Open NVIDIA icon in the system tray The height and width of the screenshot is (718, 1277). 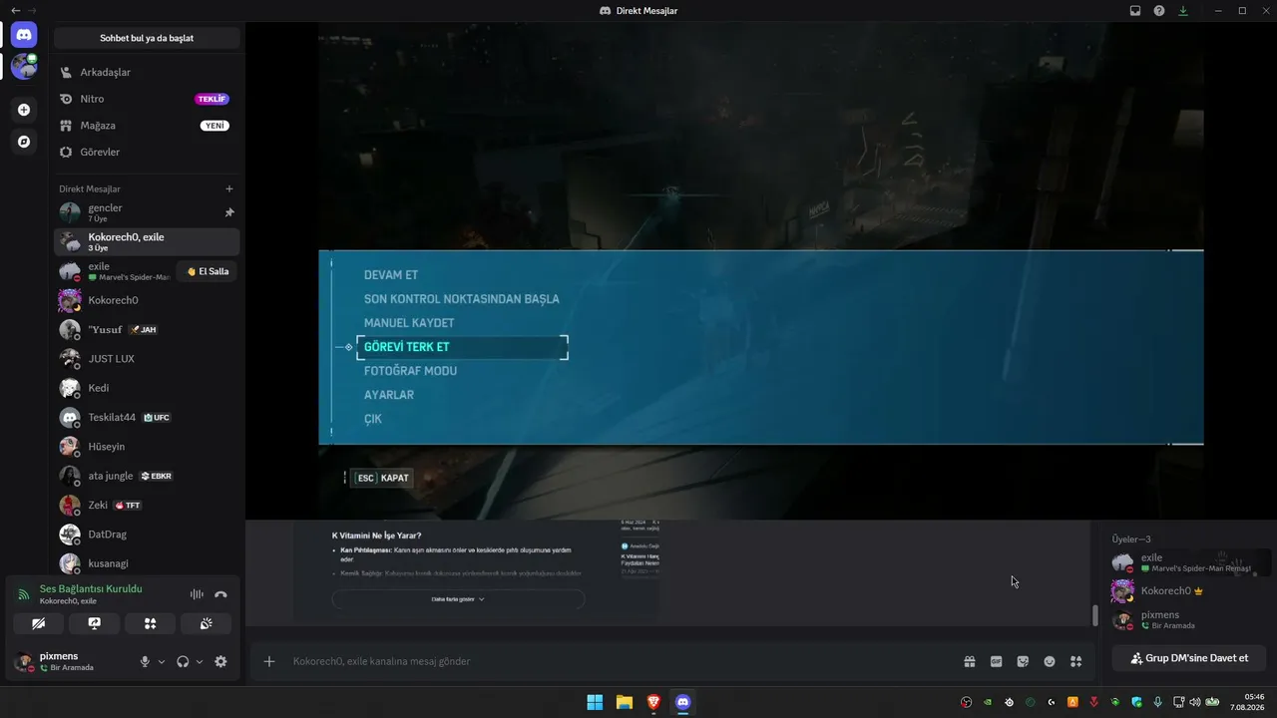point(988,702)
